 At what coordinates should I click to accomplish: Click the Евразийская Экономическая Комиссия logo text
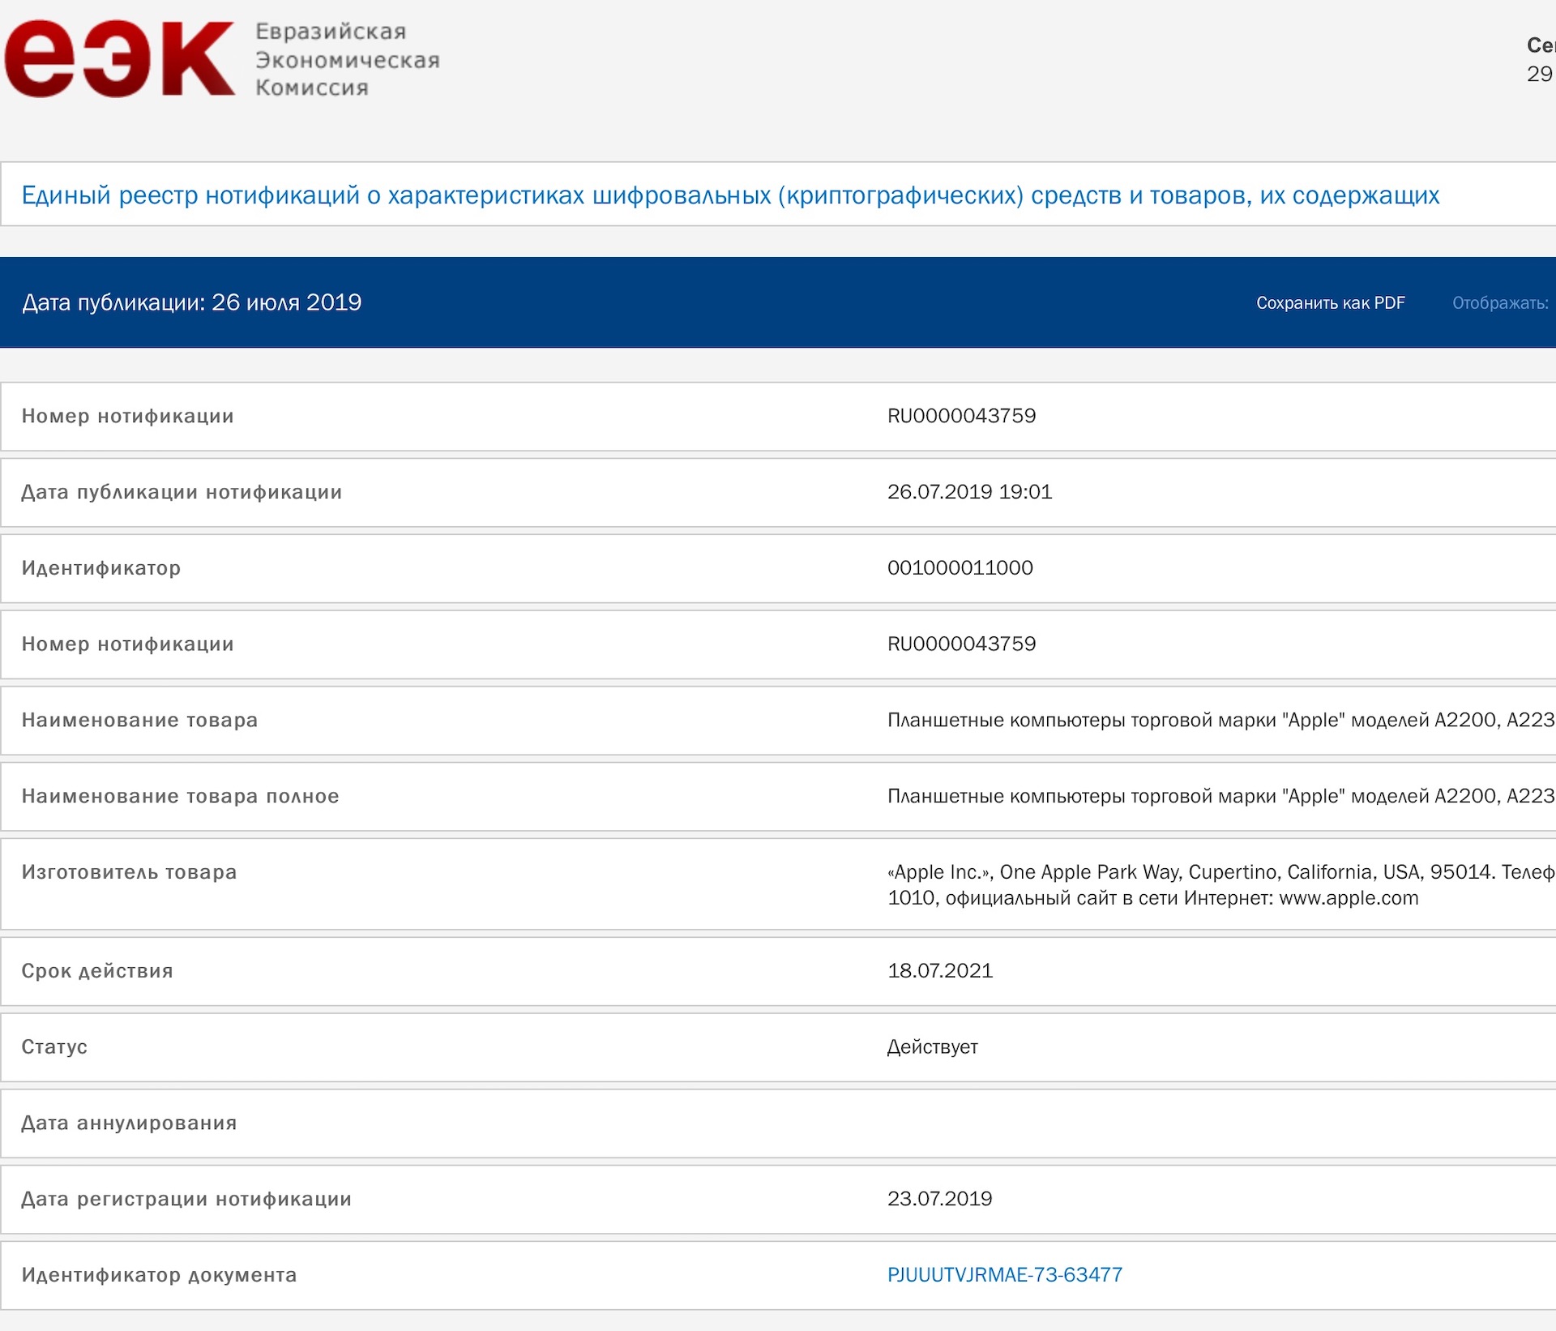347,60
